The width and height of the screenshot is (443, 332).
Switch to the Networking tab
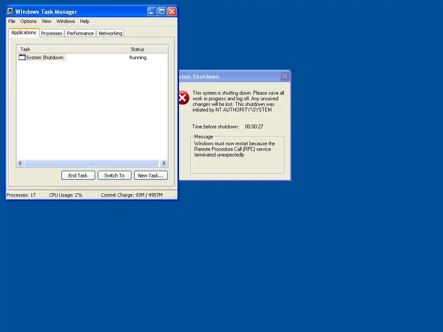coord(110,33)
